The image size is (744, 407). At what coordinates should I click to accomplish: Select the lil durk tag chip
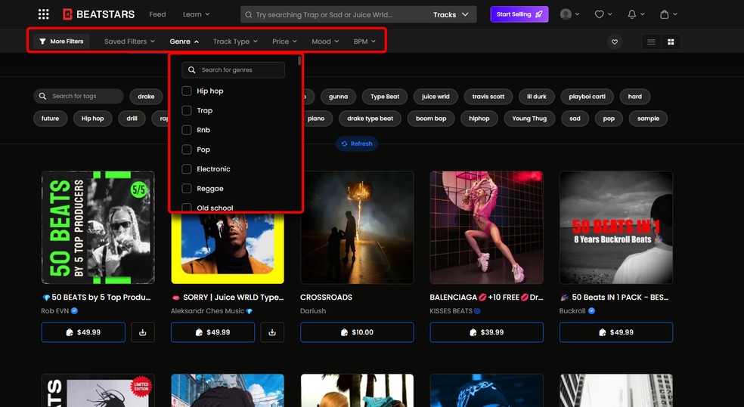[x=537, y=96]
